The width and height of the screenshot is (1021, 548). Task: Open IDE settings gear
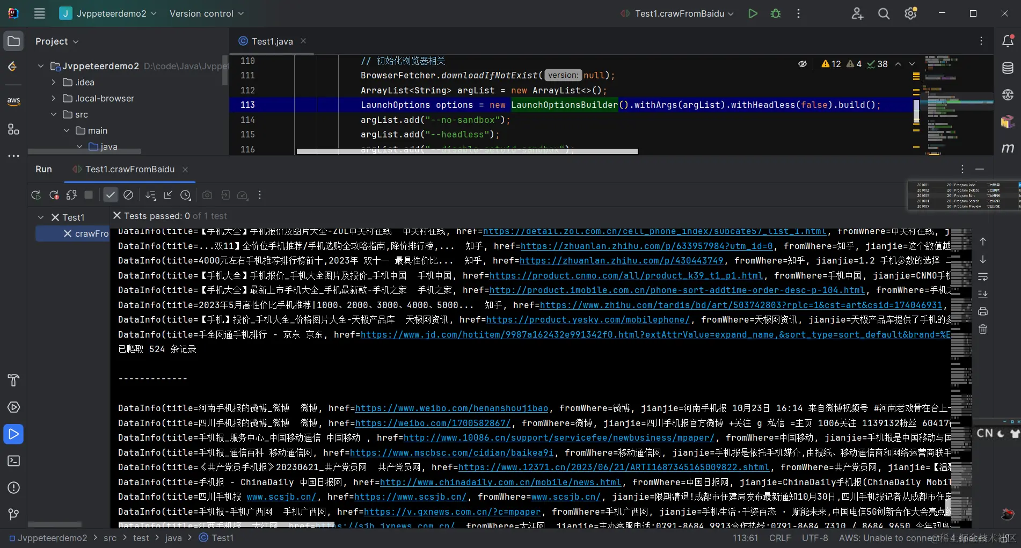pos(910,13)
